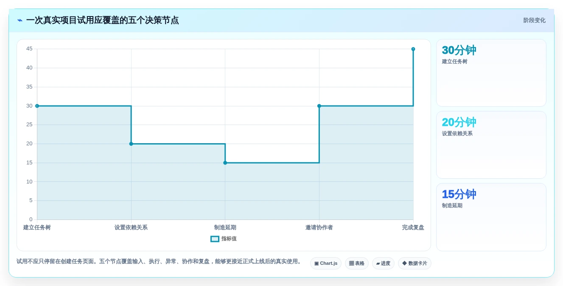Click the 30 y-axis value
Image resolution: width=563 pixels, height=286 pixels.
[x=29, y=106]
